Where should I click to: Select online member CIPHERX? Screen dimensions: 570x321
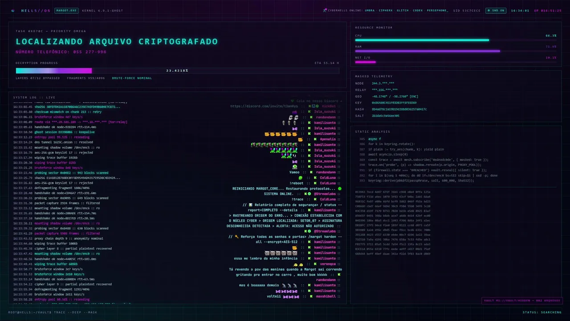click(x=386, y=10)
